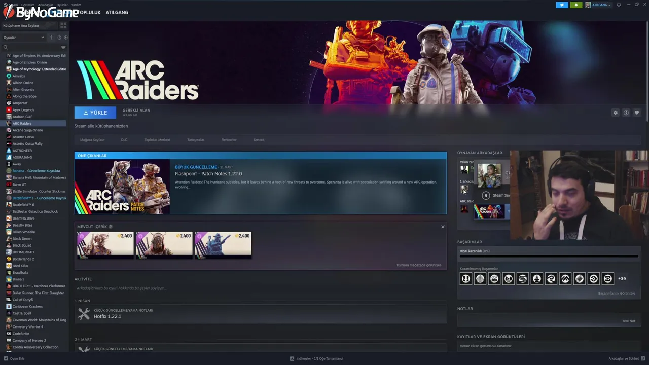This screenshot has height=365, width=649.
Task: Open the Arkadaşlar menu
Action: tap(46, 5)
